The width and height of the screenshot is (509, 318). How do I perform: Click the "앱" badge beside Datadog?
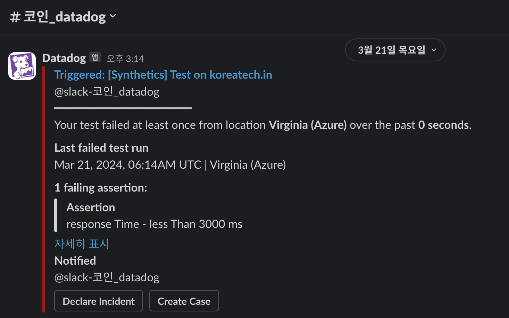tap(95, 57)
